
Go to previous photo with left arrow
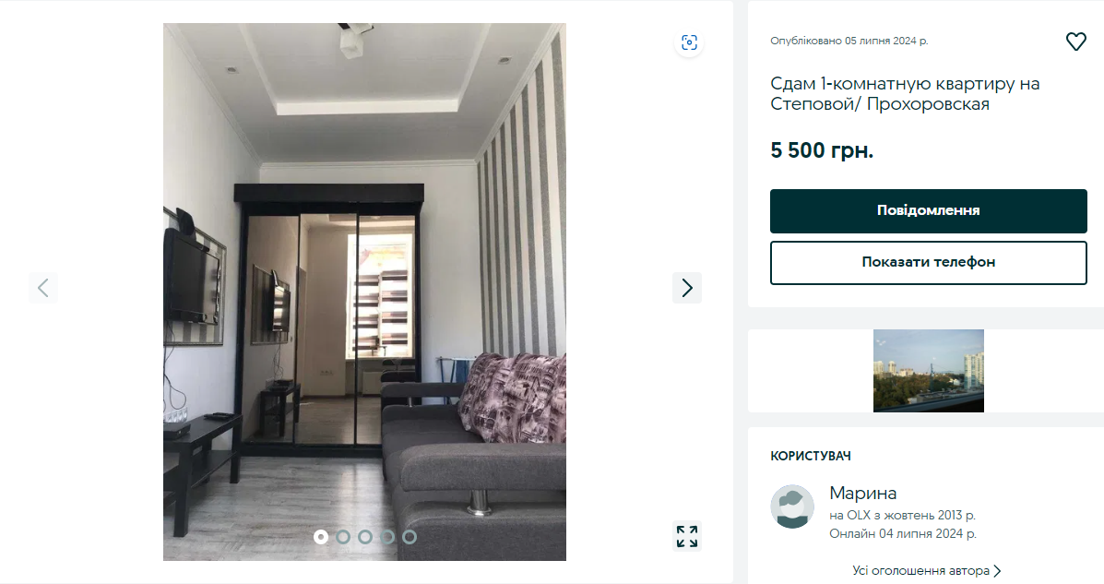click(x=43, y=288)
